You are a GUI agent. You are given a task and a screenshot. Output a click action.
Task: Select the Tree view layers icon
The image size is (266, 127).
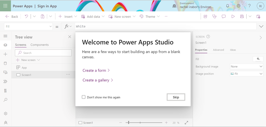[5, 45]
